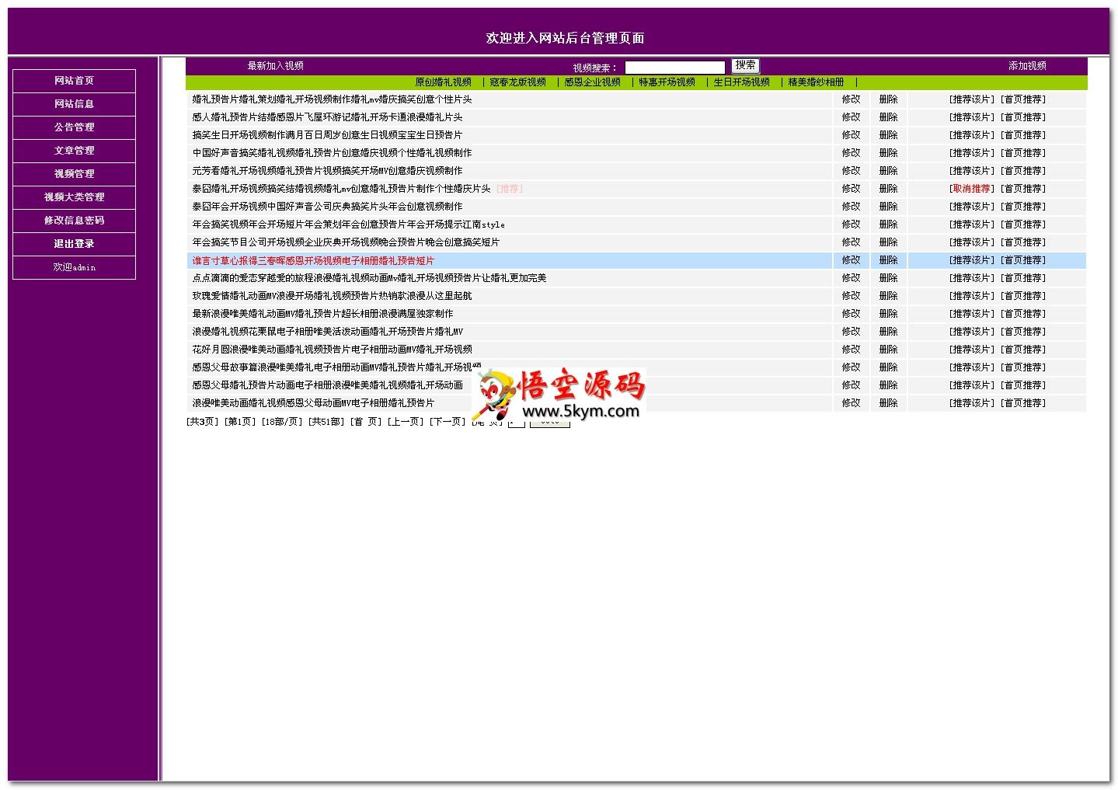Open 网站信息 in the sidebar
The height and width of the screenshot is (790, 1118).
[74, 104]
